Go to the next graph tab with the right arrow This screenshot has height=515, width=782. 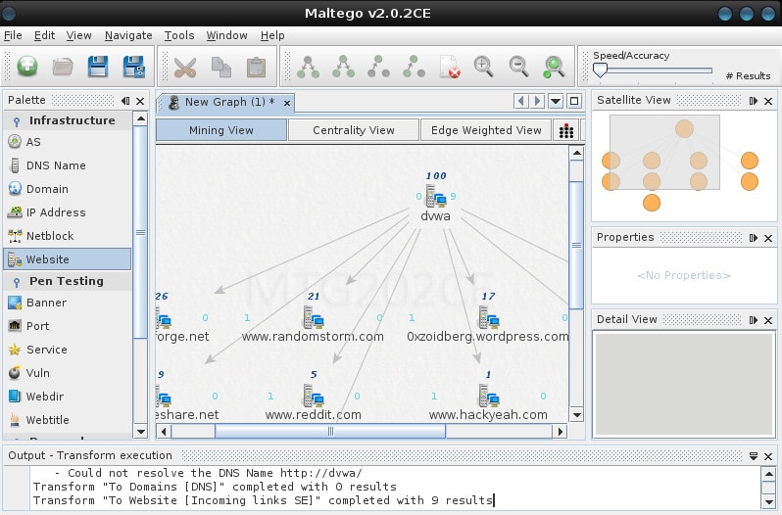537,101
